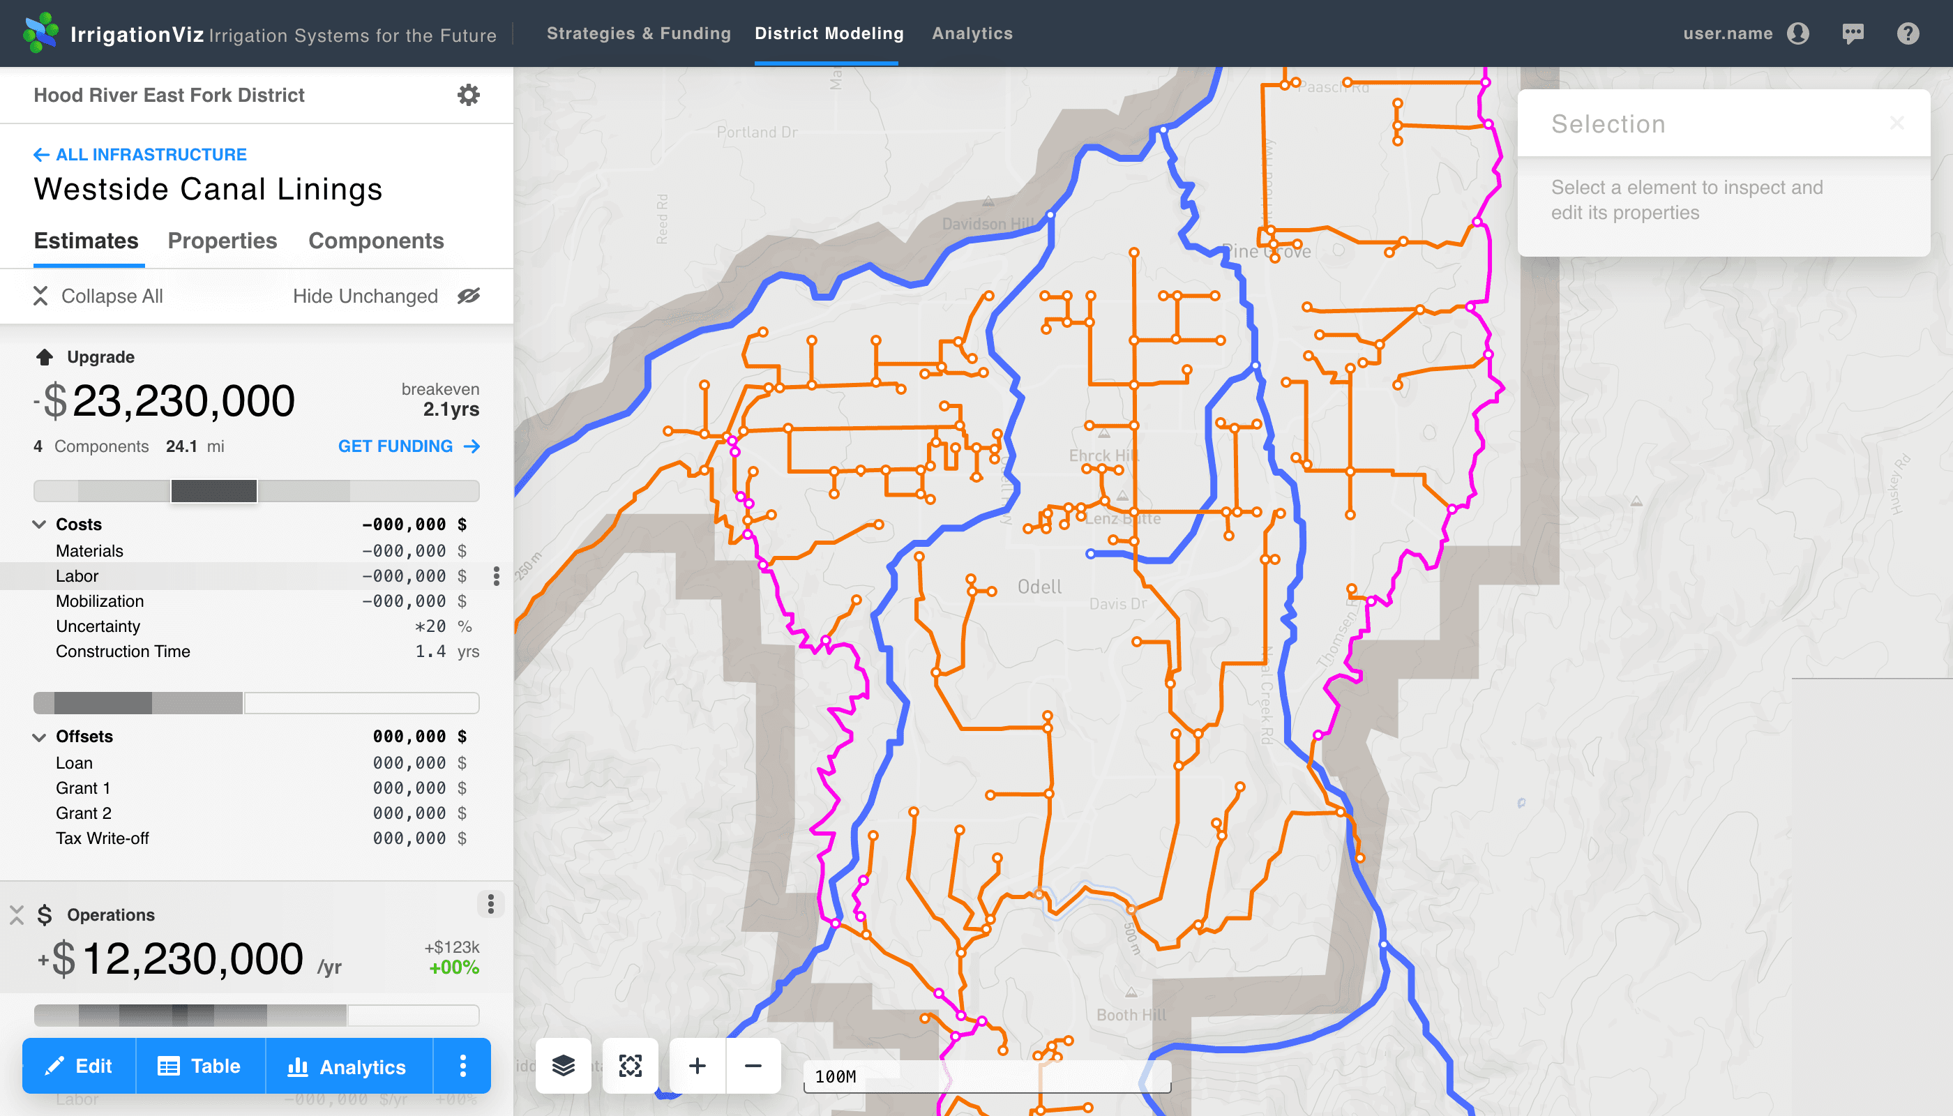Click the Costs breakdown bar
The width and height of the screenshot is (1953, 1116).
point(256,703)
